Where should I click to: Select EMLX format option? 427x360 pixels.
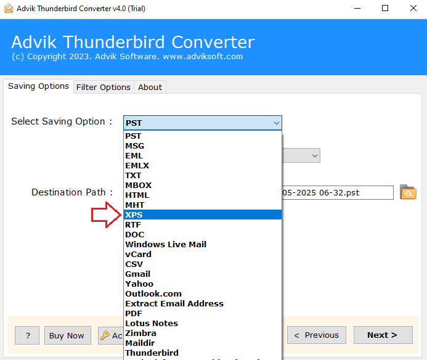(x=202, y=165)
